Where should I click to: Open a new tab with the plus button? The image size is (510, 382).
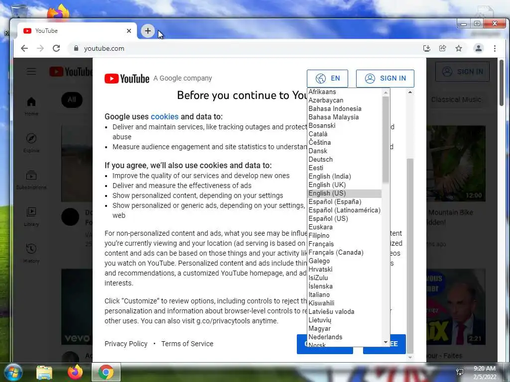pyautogui.click(x=147, y=31)
